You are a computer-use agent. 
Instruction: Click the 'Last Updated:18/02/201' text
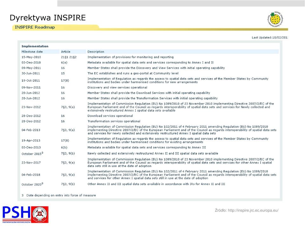tap(270, 37)
